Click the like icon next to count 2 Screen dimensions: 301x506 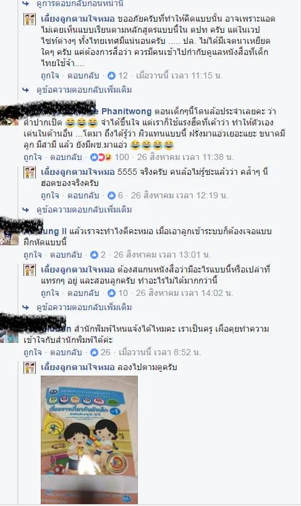click(94, 255)
